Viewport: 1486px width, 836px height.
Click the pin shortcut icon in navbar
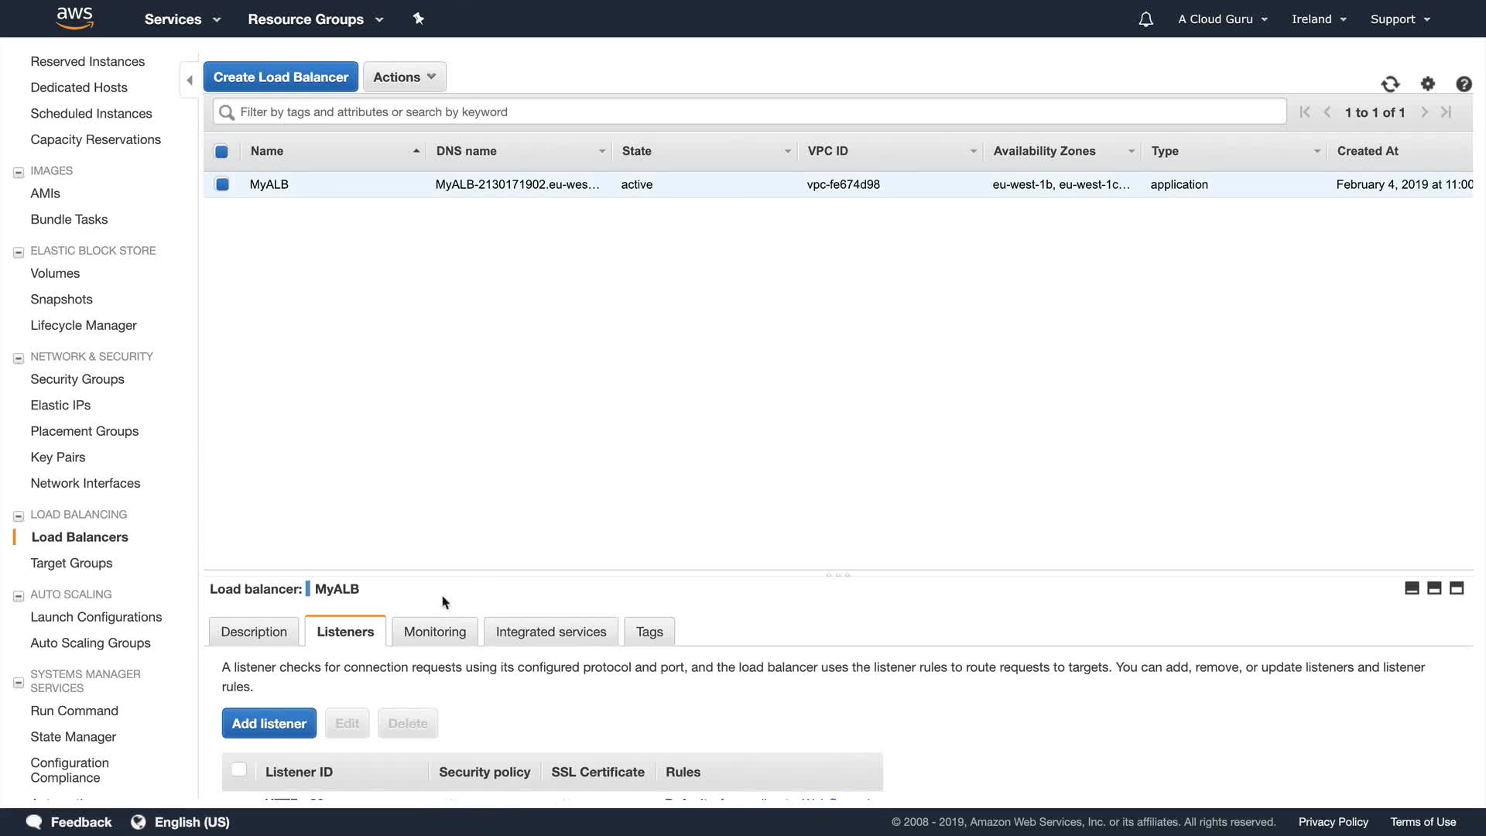(419, 19)
